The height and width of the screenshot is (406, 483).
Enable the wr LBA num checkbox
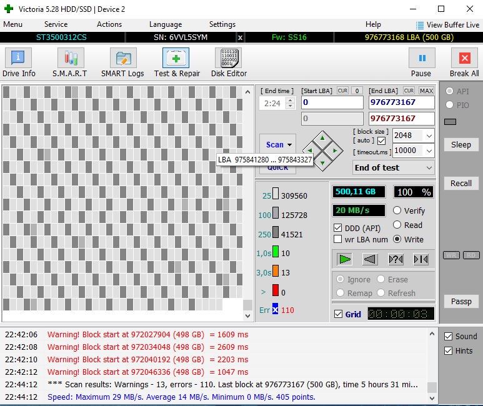click(338, 239)
